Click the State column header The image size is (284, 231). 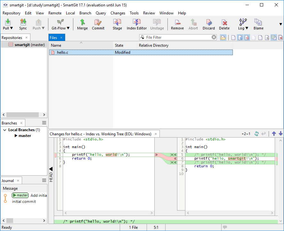tap(125, 45)
